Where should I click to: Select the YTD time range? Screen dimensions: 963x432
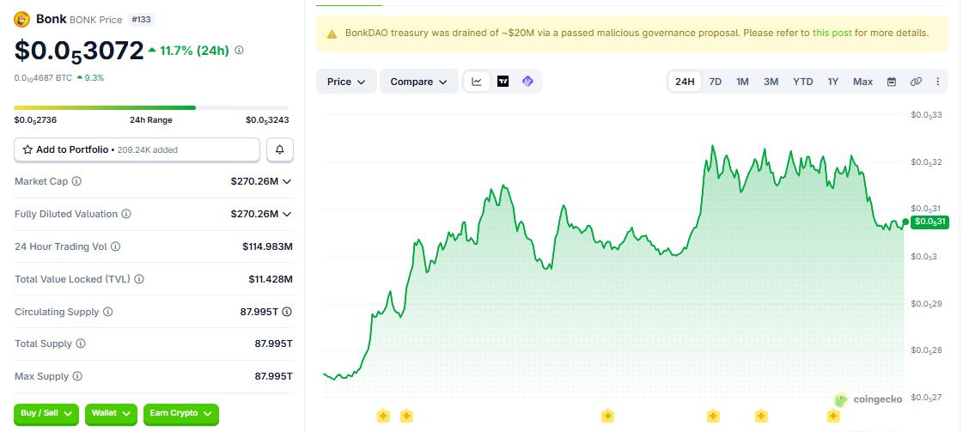click(x=802, y=82)
